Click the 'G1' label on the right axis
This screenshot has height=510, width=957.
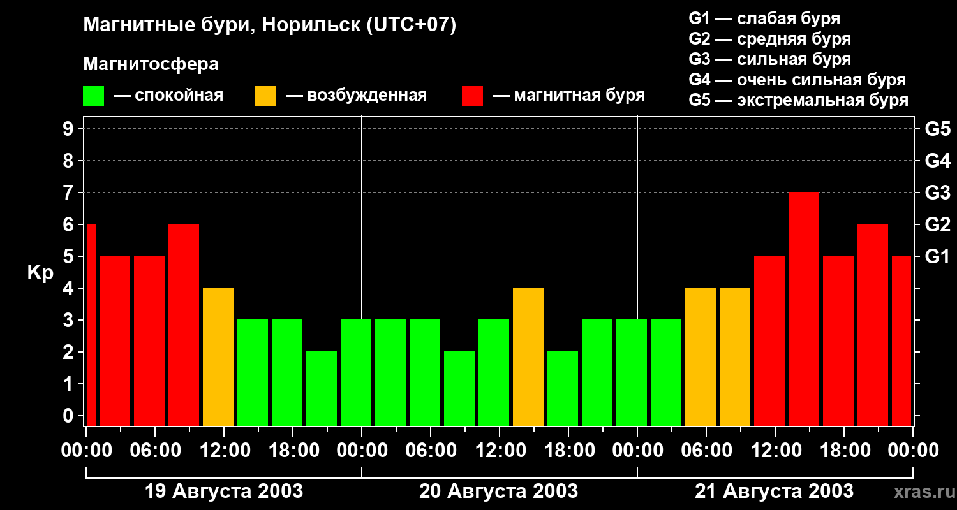[x=937, y=256]
